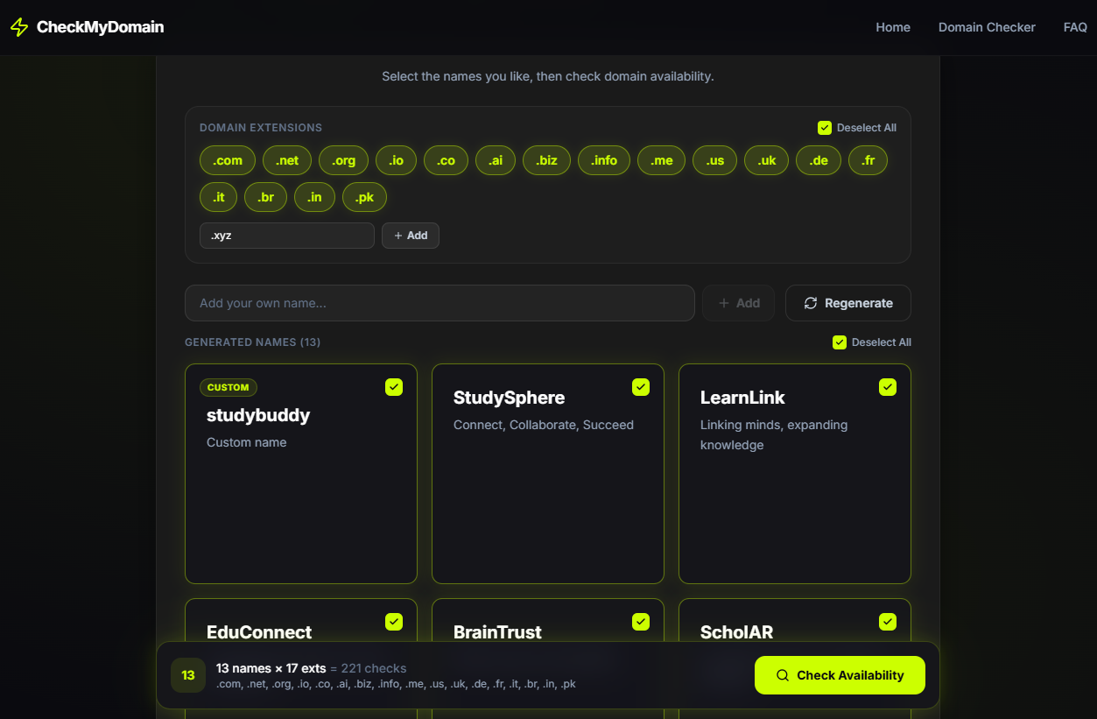This screenshot has width=1097, height=719.
Task: Click the CheckMyDomain brand name
Action: (x=100, y=27)
